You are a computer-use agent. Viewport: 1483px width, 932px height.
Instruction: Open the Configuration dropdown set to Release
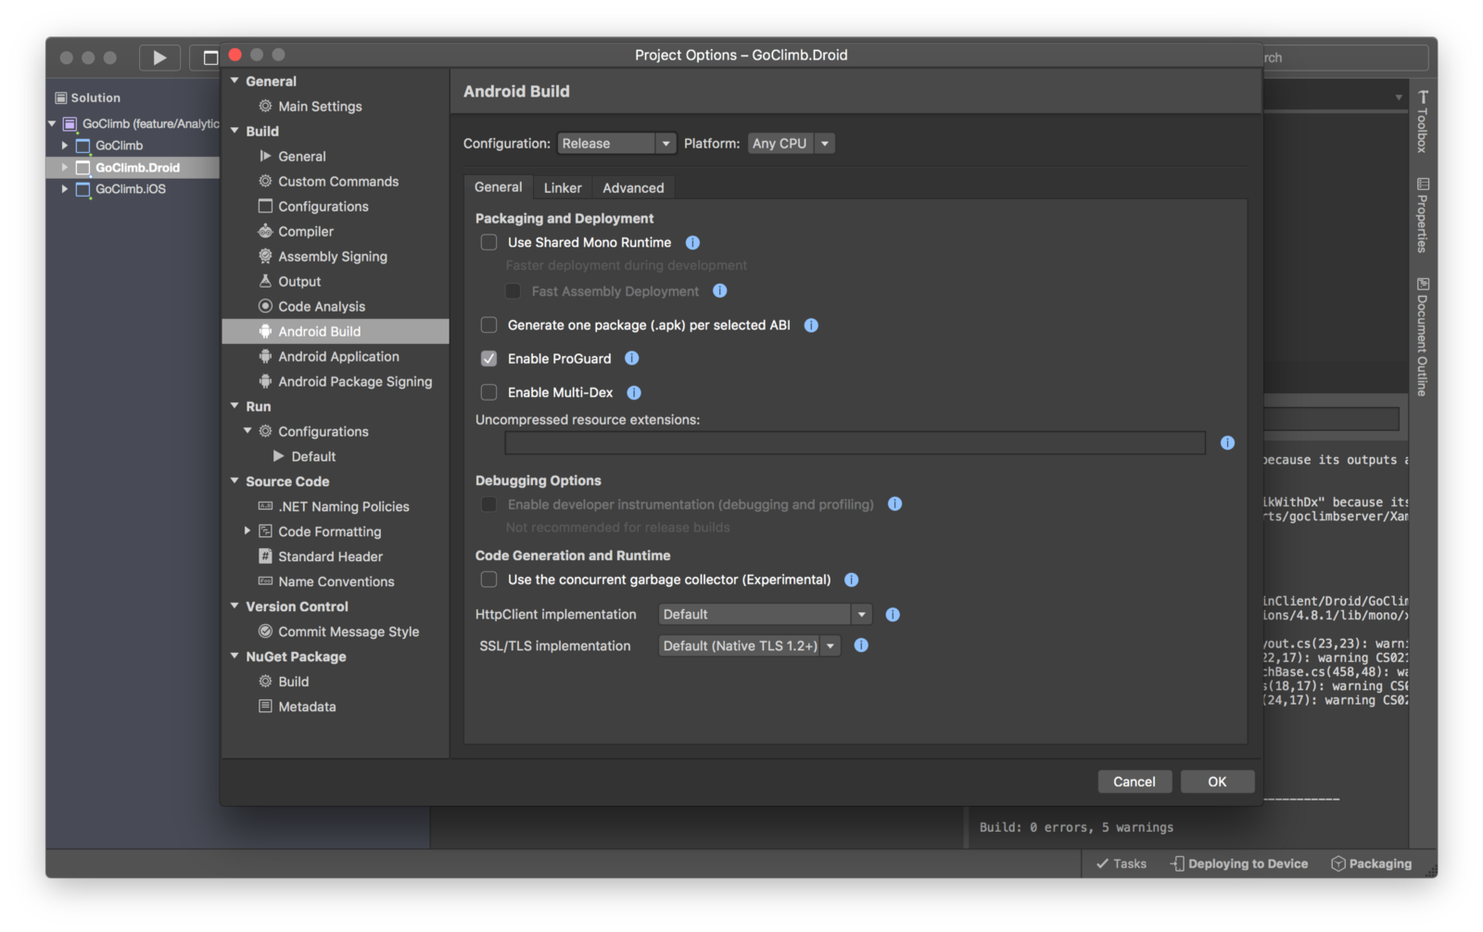pos(616,144)
